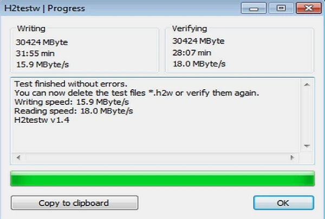Click the log's scroll left arrow

[x=18, y=158]
